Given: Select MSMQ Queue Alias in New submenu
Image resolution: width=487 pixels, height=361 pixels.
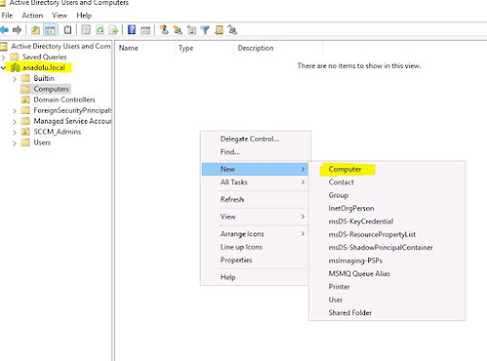Looking at the screenshot, I should tap(387, 273).
